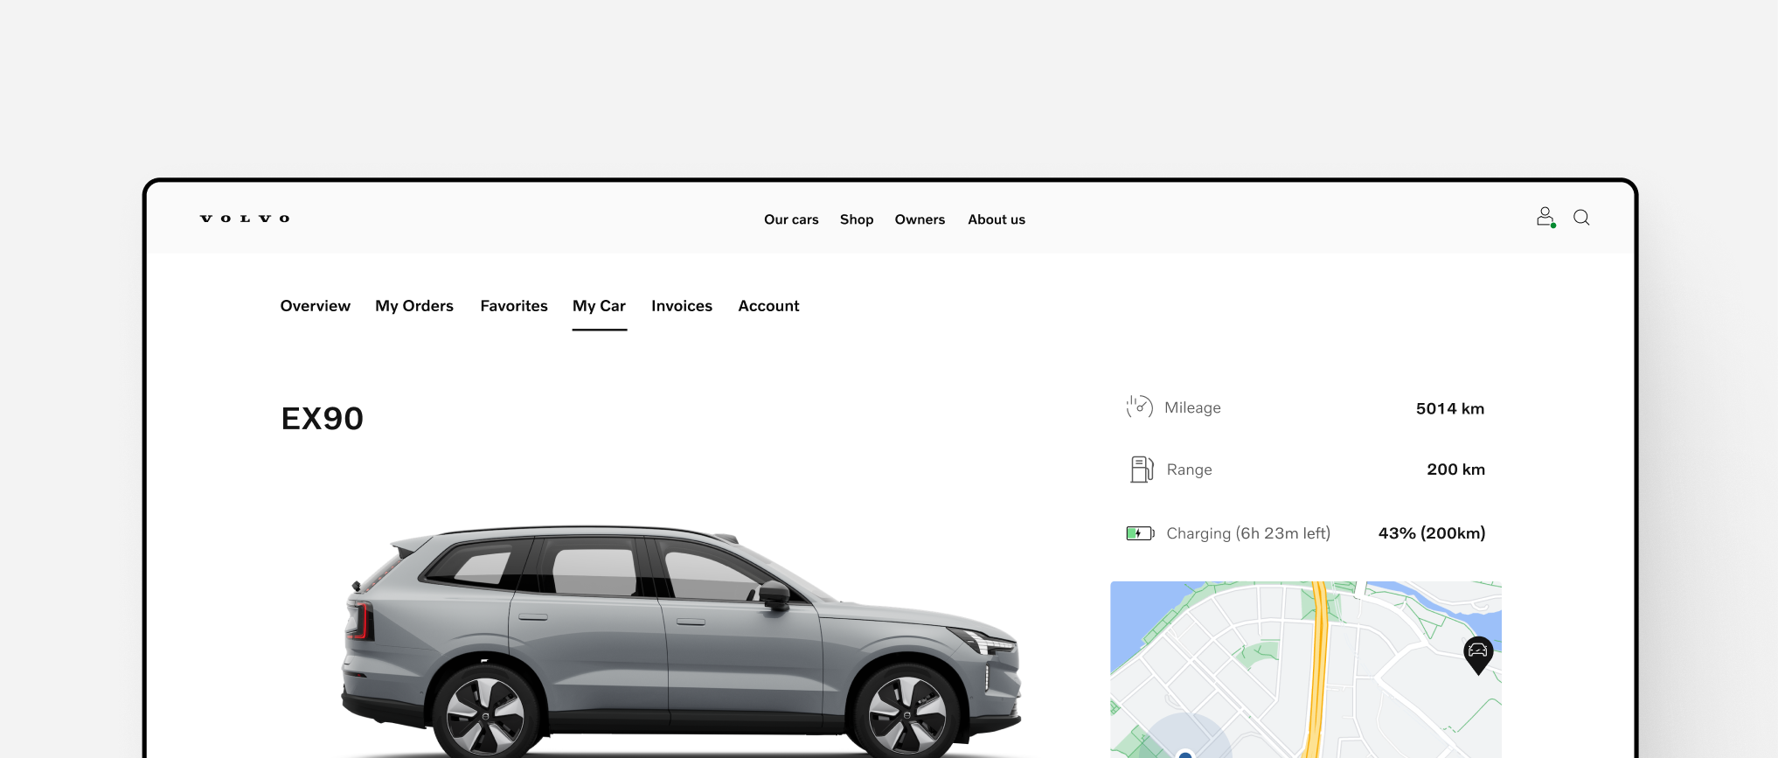1778x758 pixels.
Task: Open the Shop menu item
Action: (857, 219)
